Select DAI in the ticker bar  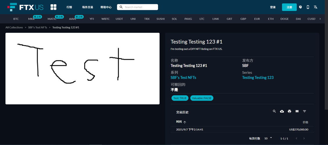pyautogui.click(x=298, y=19)
